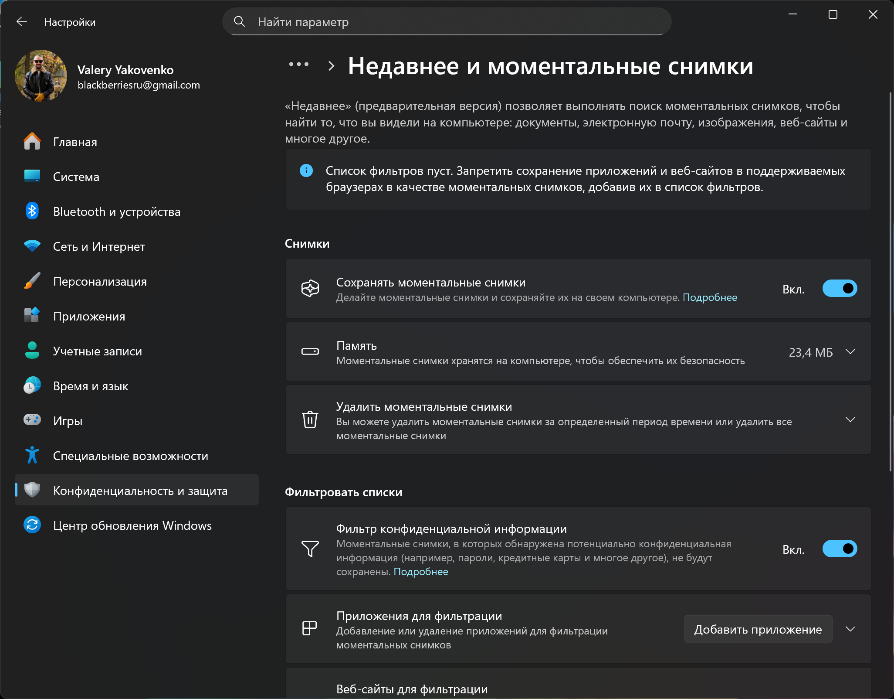Click the Специальные возможности accessibility icon
The width and height of the screenshot is (894, 699).
pyautogui.click(x=32, y=455)
